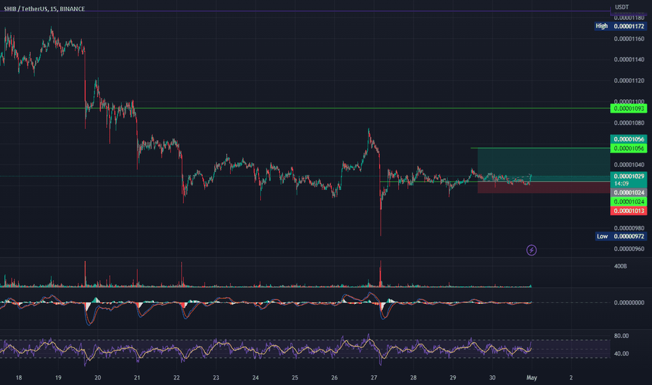Viewport: 652px width, 385px height.
Task: Click the 0.00001140 price axis value
Action: [x=629, y=59]
